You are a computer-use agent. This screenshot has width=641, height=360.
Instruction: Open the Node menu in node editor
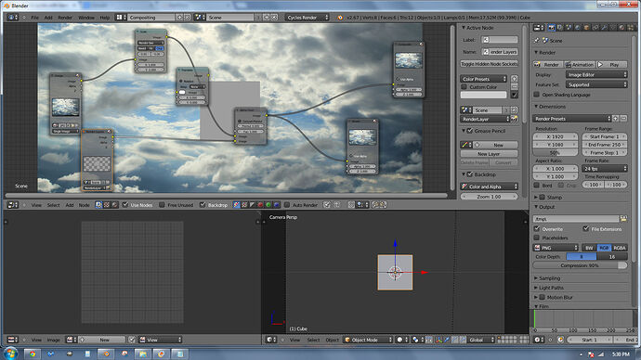(84, 205)
